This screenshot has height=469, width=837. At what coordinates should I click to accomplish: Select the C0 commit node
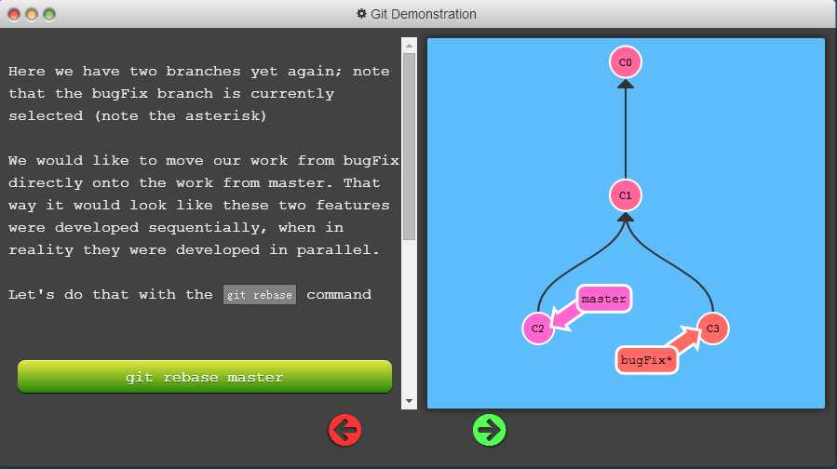625,62
